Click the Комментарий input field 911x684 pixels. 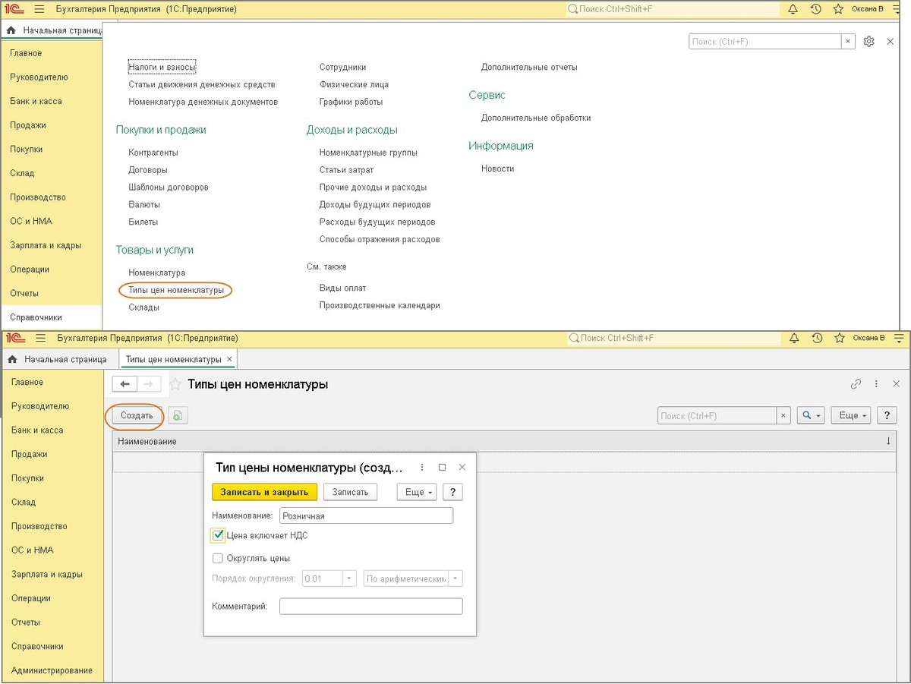coord(370,606)
